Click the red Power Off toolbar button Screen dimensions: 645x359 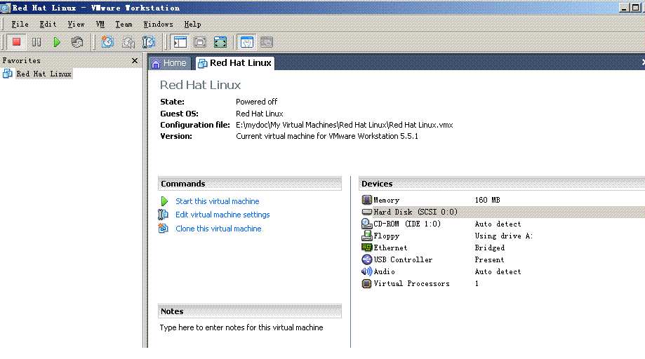pos(16,42)
